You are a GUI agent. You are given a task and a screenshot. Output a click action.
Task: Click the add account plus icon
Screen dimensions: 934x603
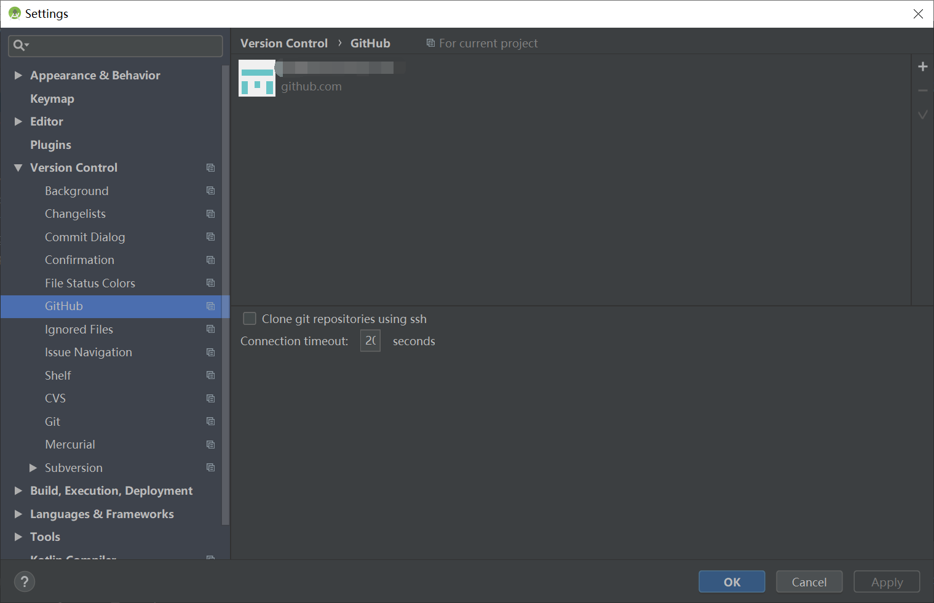pyautogui.click(x=922, y=66)
